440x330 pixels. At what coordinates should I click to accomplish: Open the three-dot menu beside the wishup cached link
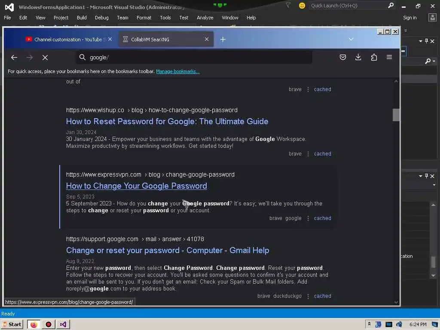[x=308, y=154]
